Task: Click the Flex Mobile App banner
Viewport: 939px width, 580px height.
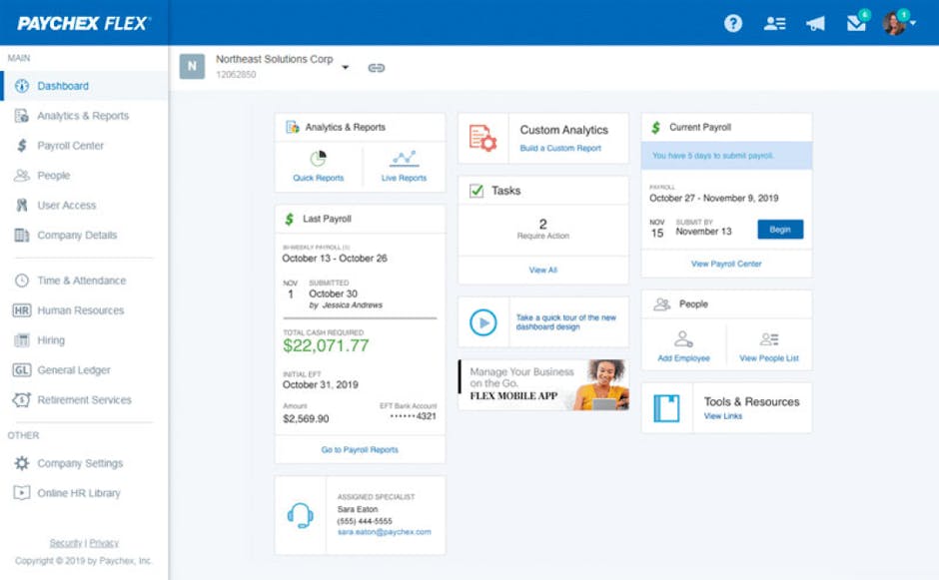Action: [542, 385]
